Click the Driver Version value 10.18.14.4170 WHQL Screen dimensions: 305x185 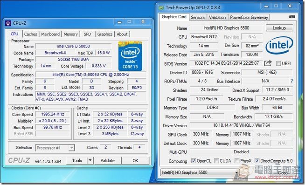[242, 125]
